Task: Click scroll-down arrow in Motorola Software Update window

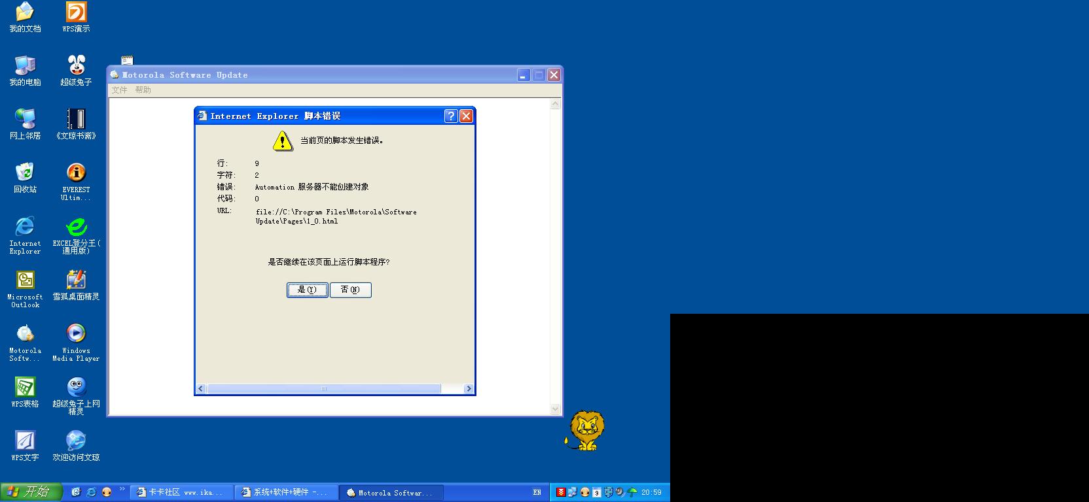Action: pyautogui.click(x=556, y=409)
